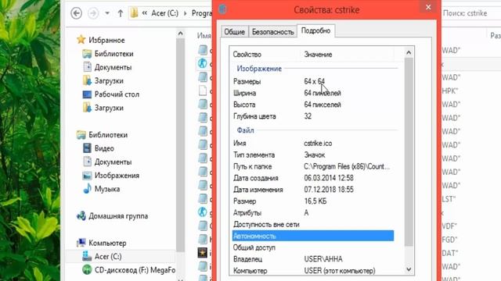Open the Общие tab
The image size is (501, 281).
pos(234,32)
